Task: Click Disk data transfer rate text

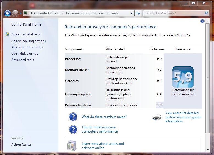Action: [x=122, y=105]
